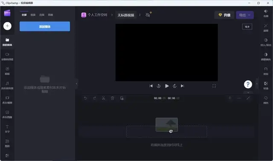Skip to the start of the video

pyautogui.click(x=151, y=86)
